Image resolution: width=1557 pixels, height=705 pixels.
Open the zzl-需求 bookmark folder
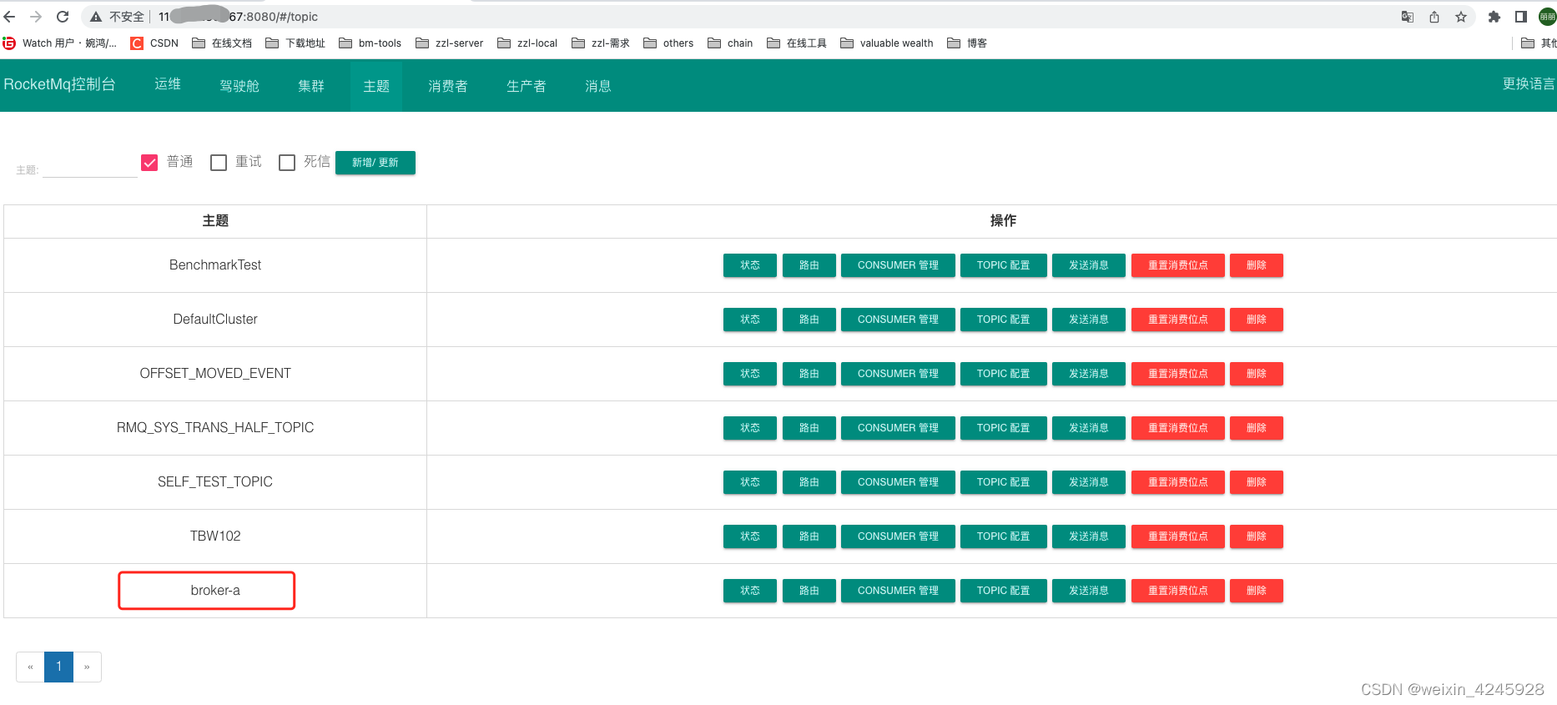click(601, 43)
